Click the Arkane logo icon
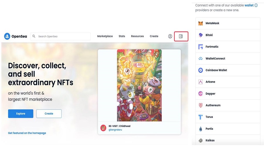 (x=201, y=82)
